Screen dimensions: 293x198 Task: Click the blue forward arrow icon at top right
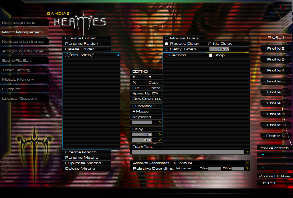(272, 15)
